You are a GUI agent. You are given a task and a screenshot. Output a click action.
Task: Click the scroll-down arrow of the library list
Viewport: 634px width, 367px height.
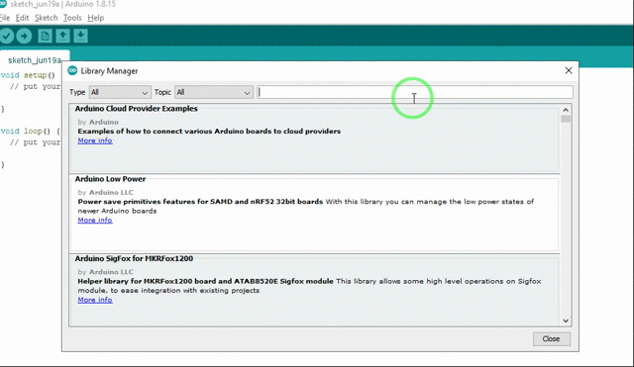pyautogui.click(x=566, y=321)
